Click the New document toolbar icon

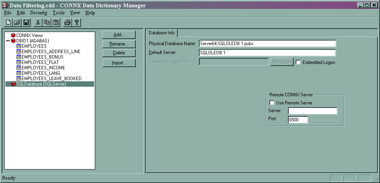coord(8,22)
